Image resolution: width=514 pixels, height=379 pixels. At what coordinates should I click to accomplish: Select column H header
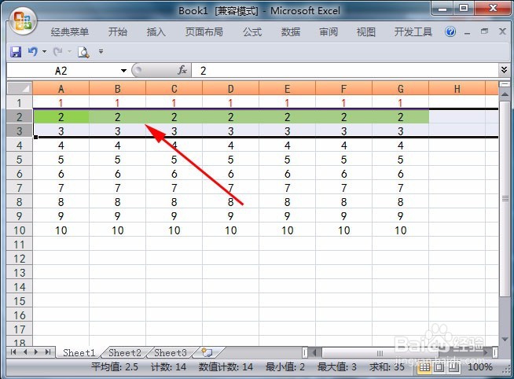point(457,89)
